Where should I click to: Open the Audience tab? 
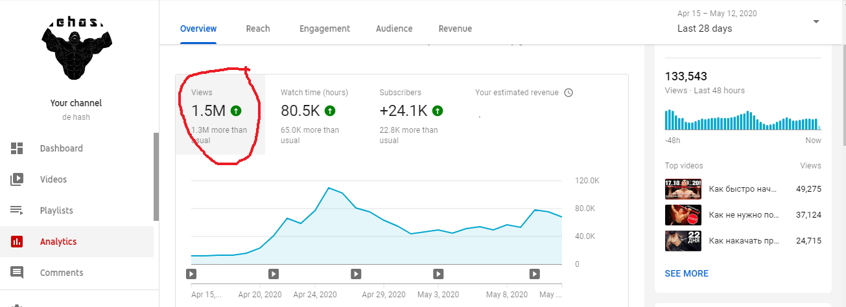[394, 28]
